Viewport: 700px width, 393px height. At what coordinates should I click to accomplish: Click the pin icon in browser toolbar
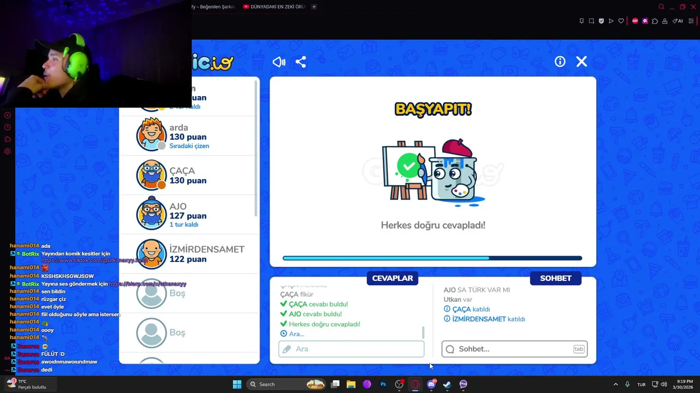point(581,21)
